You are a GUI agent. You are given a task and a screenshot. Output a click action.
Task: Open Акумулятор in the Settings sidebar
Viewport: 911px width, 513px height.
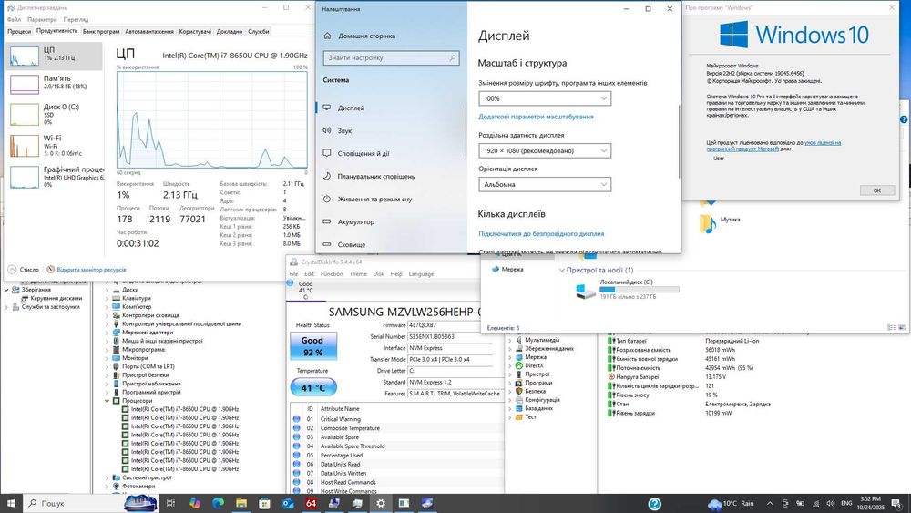(355, 222)
